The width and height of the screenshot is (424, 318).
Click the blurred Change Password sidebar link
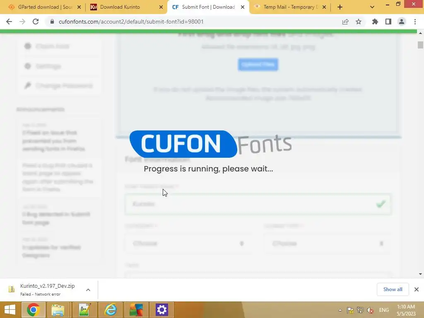coord(60,86)
